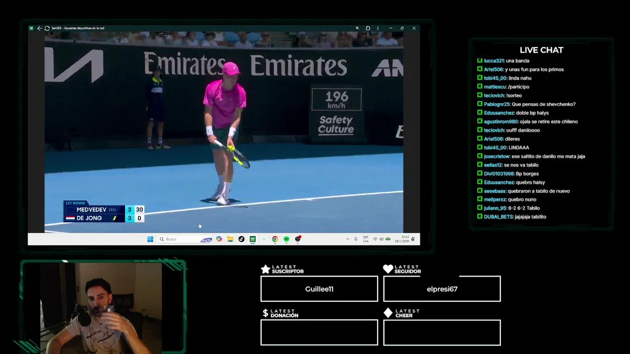This screenshot has height=354, width=630.
Task: Reload the bet365 app page
Action: [47, 29]
